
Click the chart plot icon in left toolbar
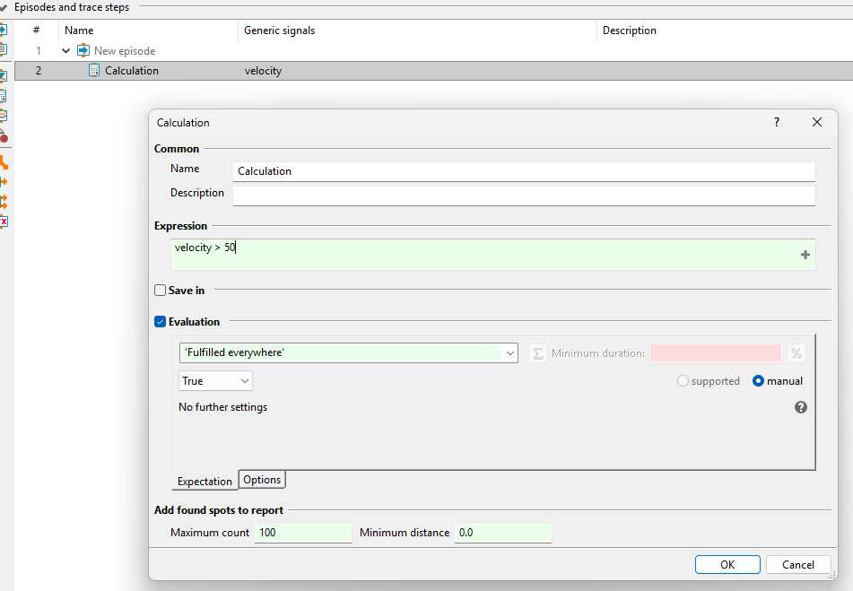[4, 116]
